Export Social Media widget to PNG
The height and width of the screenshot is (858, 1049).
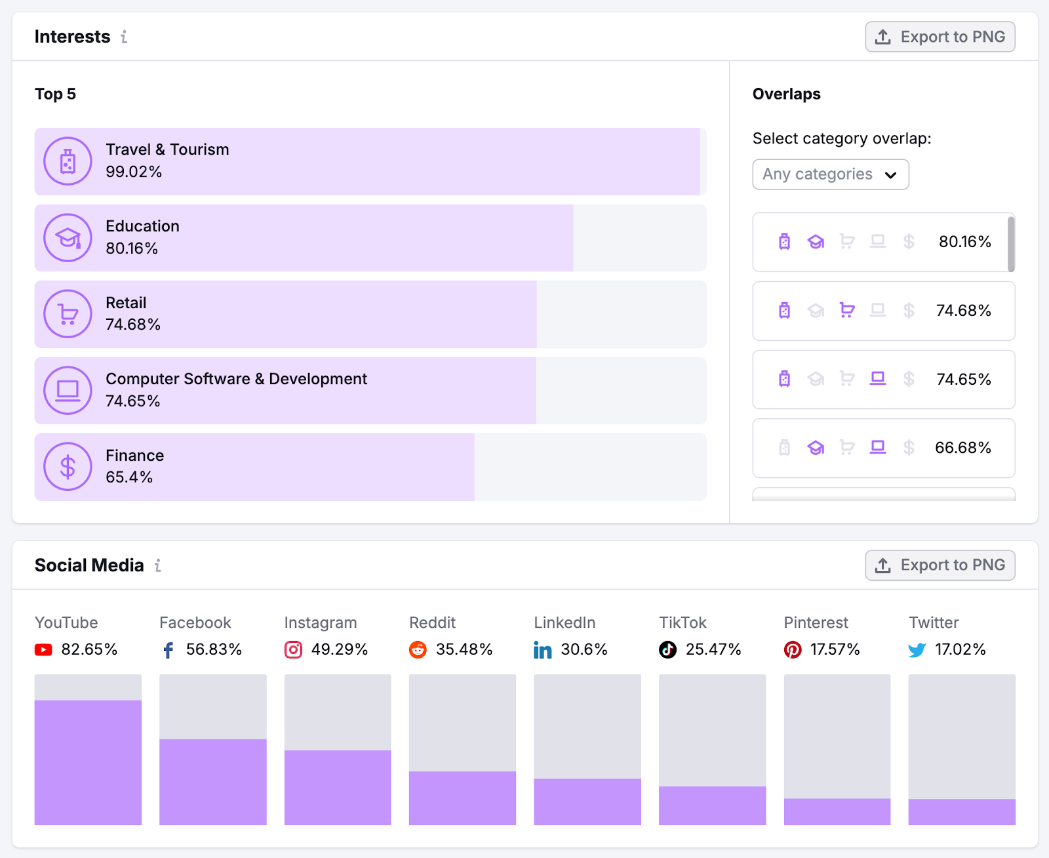coord(940,565)
